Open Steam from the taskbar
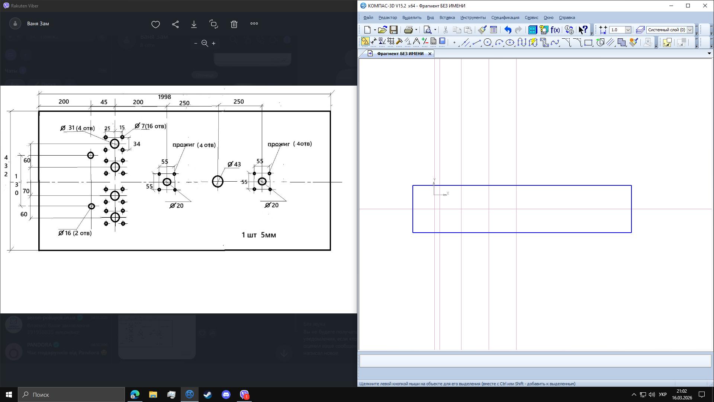The image size is (714, 402). [208, 395]
